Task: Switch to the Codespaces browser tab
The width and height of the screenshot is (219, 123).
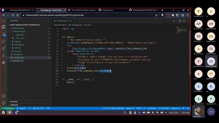Action: tap(113, 10)
